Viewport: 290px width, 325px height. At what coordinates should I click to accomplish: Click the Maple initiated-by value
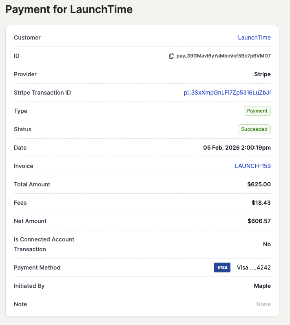[262, 286]
